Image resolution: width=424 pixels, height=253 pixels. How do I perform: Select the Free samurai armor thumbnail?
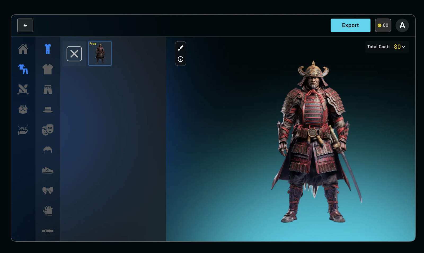coord(100,53)
